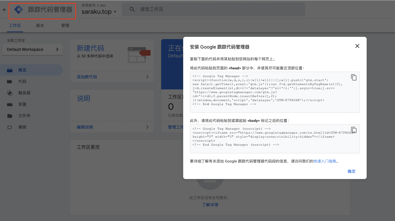
Task: Switch to the 版本 tab
Action: pyautogui.click(x=40, y=25)
